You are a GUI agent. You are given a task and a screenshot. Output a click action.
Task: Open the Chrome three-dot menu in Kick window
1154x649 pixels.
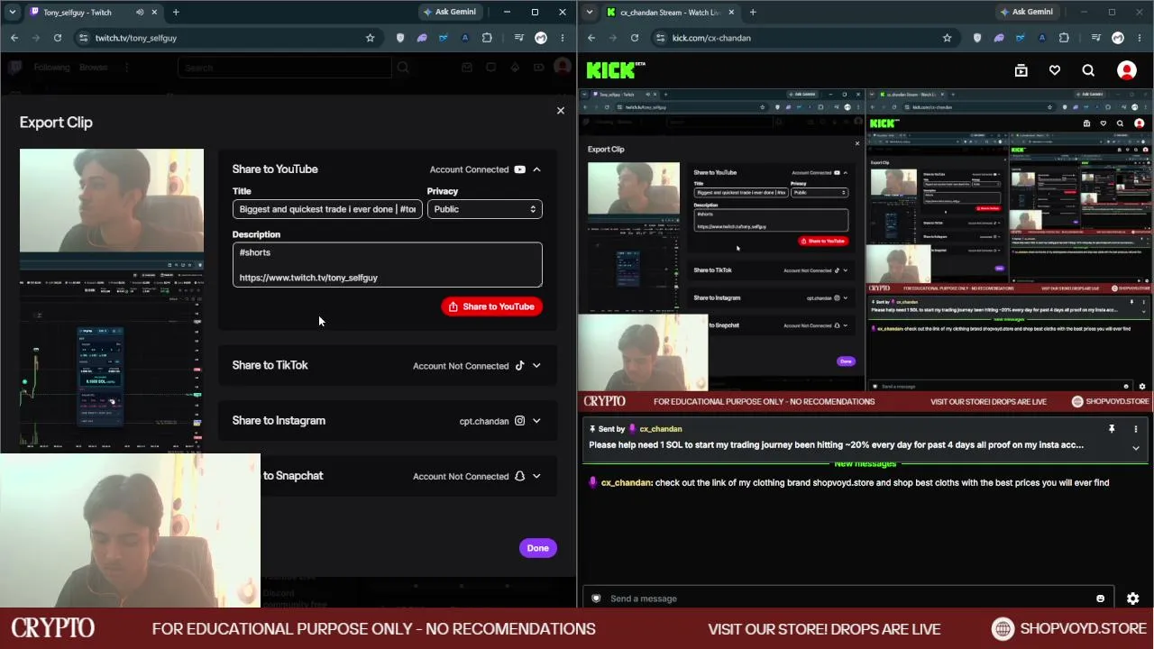(1140, 38)
